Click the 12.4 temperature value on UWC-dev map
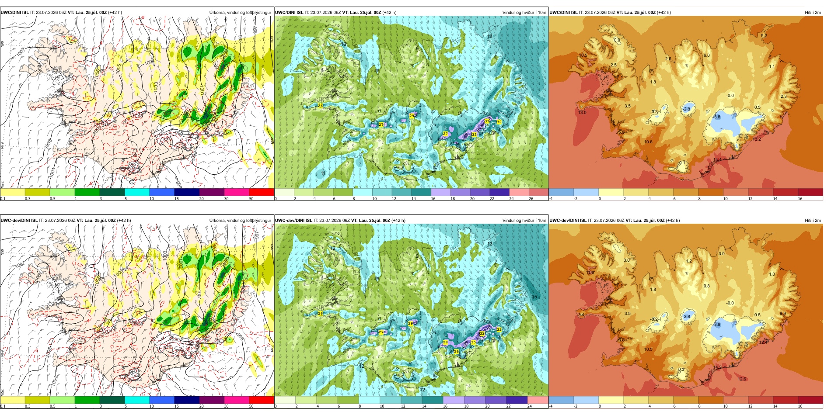831x415 pixels. tap(763, 342)
